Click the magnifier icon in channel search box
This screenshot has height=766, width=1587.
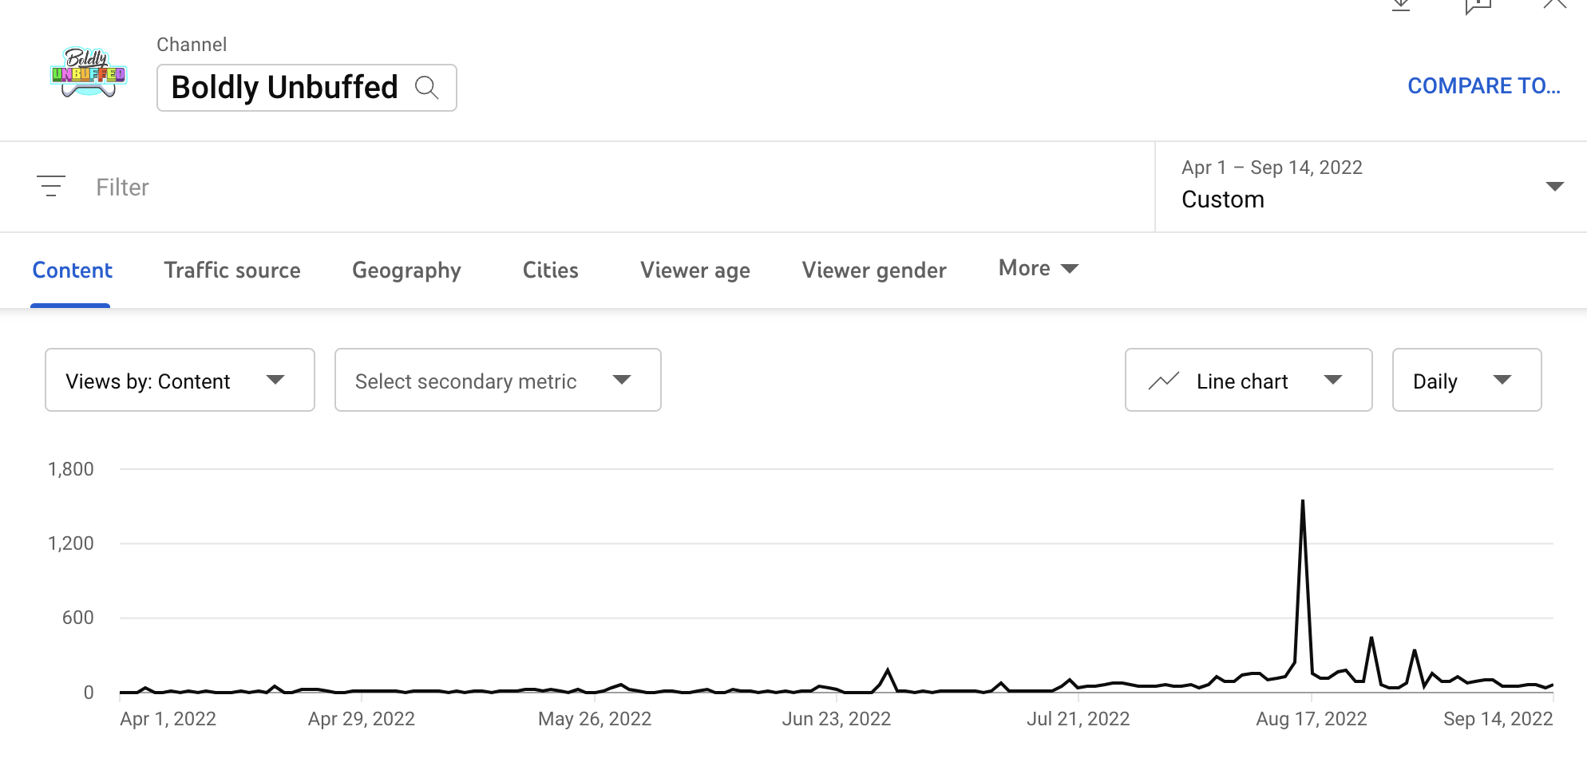pos(428,88)
